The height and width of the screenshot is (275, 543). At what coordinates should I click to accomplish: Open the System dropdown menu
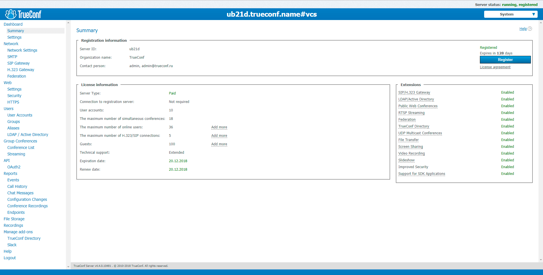(x=510, y=14)
